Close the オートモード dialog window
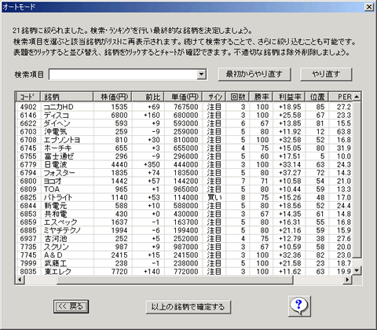Viewport: 377px width, 330px height. tap(369, 7)
